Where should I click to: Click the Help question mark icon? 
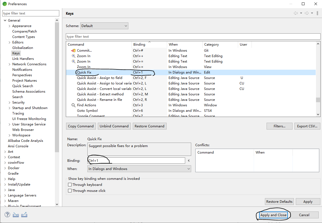click(7, 215)
